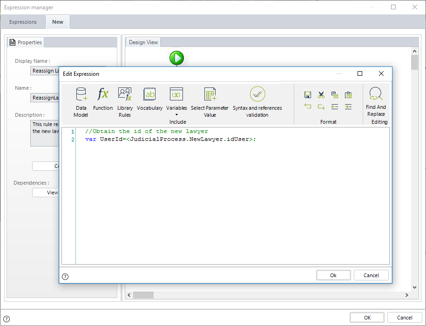This screenshot has width=426, height=326.
Task: Switch to the Expressions tab
Action: [x=23, y=22]
